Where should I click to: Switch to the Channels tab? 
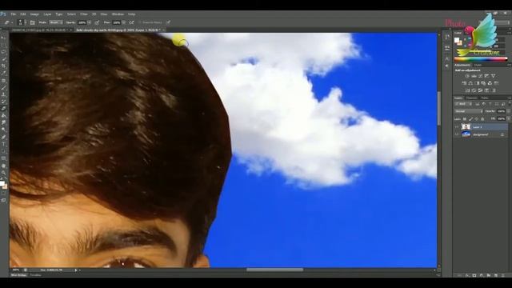(471, 98)
